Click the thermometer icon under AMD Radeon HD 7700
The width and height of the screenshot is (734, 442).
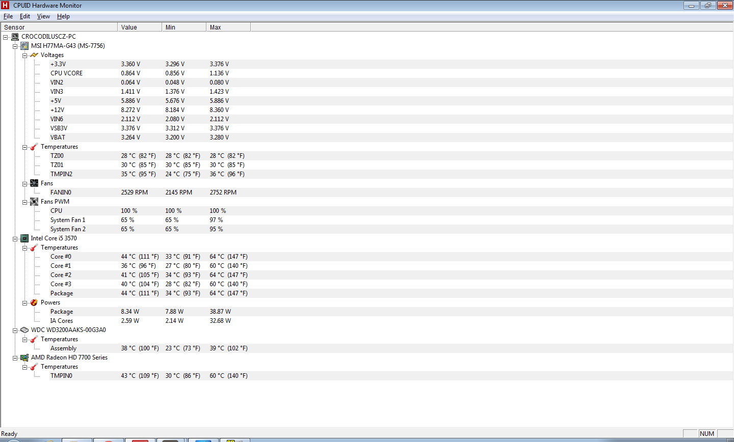coord(34,367)
